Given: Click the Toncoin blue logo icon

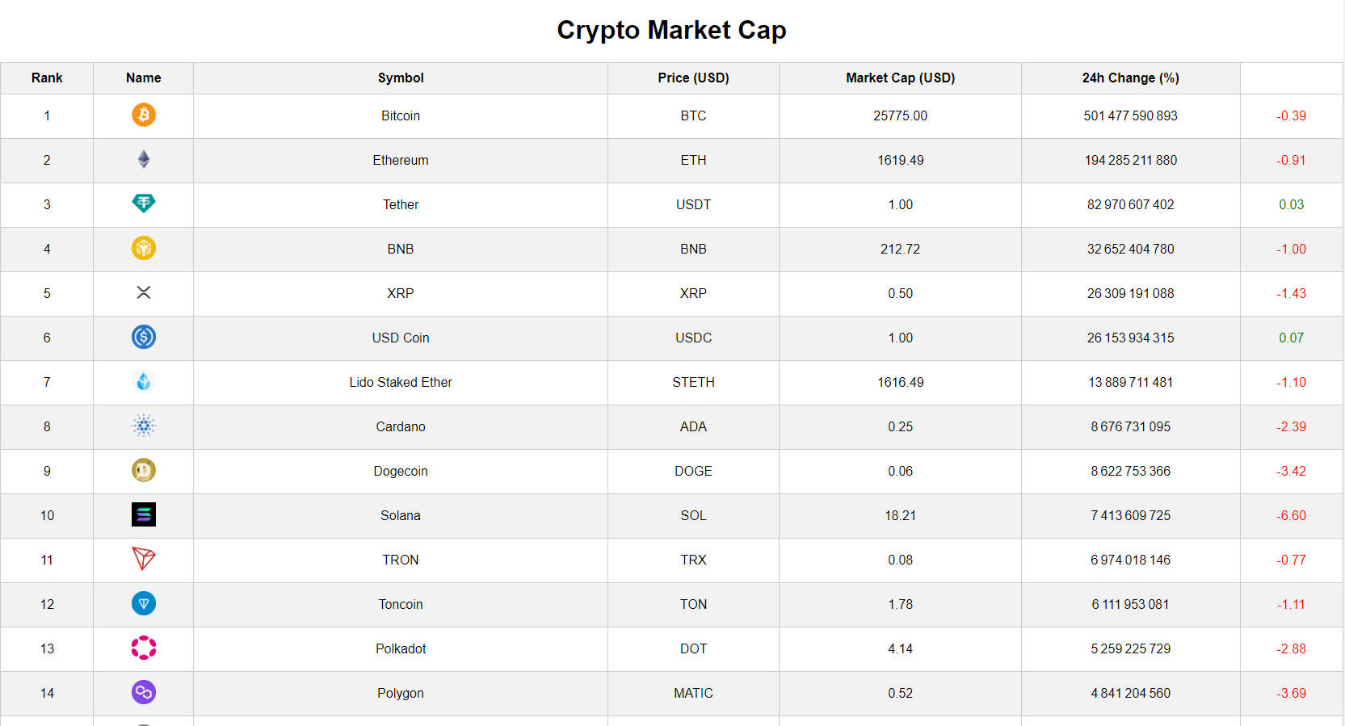Looking at the screenshot, I should click(x=144, y=603).
